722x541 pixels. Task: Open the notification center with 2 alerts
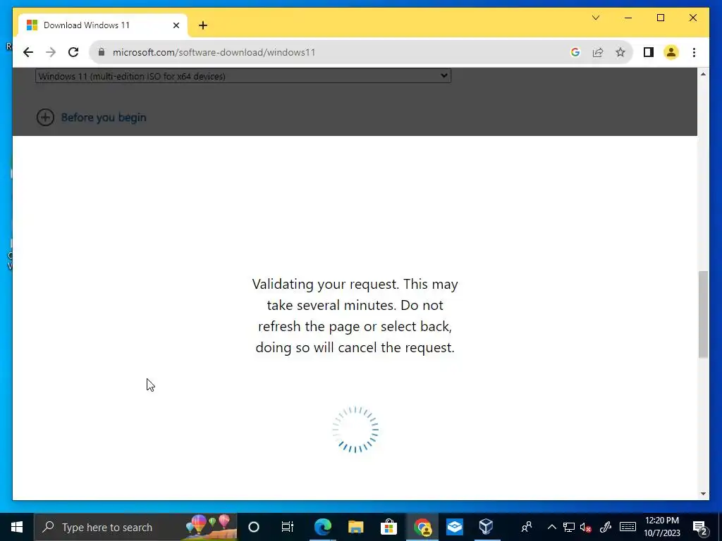pyautogui.click(x=700, y=527)
